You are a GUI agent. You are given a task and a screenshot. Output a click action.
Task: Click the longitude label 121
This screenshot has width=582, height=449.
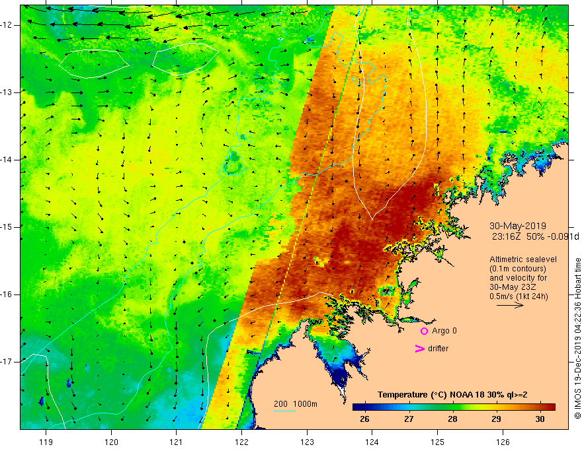pos(177,442)
